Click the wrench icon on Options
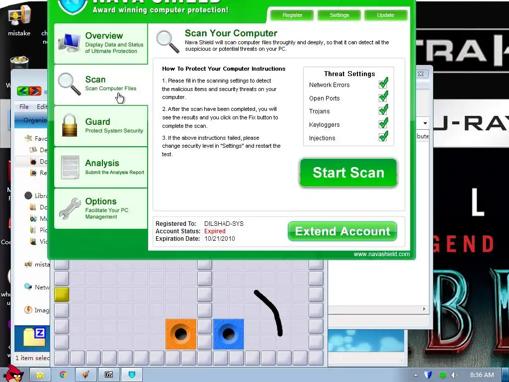This screenshot has height=382, width=509. point(70,208)
